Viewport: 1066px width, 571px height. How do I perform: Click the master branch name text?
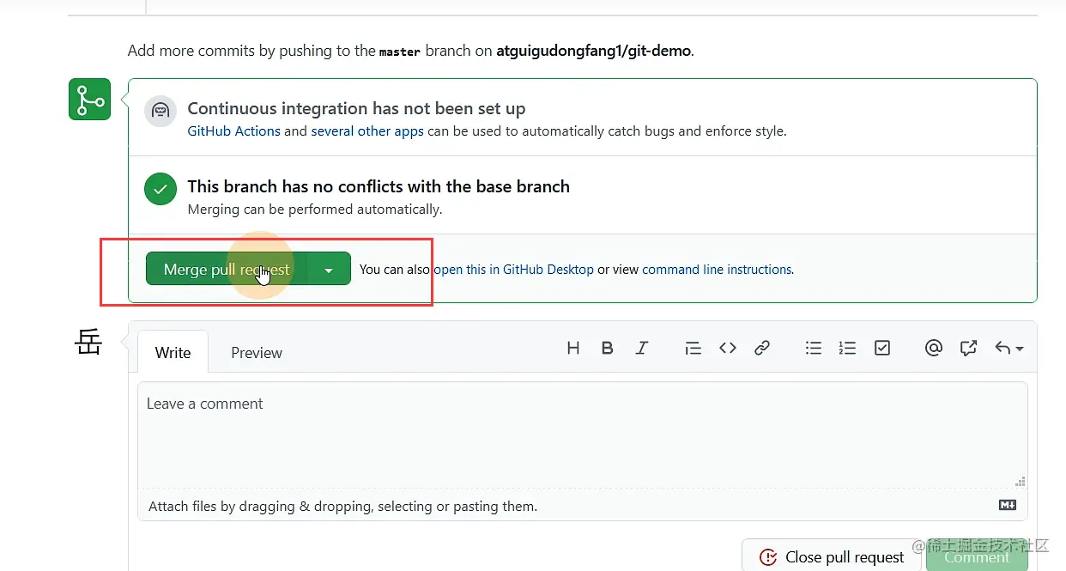click(400, 52)
